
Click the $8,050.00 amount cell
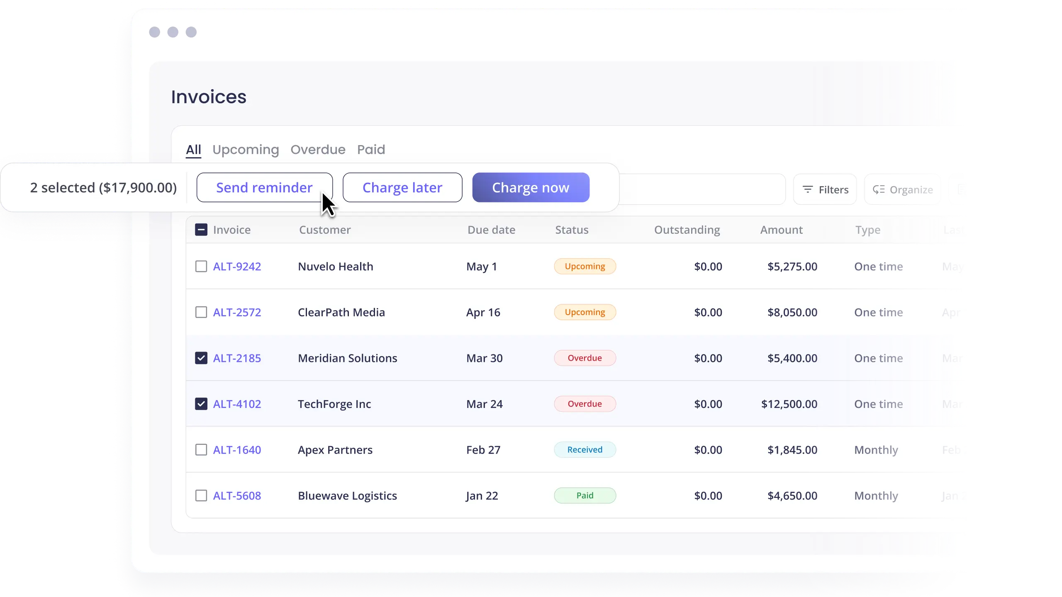coord(792,312)
